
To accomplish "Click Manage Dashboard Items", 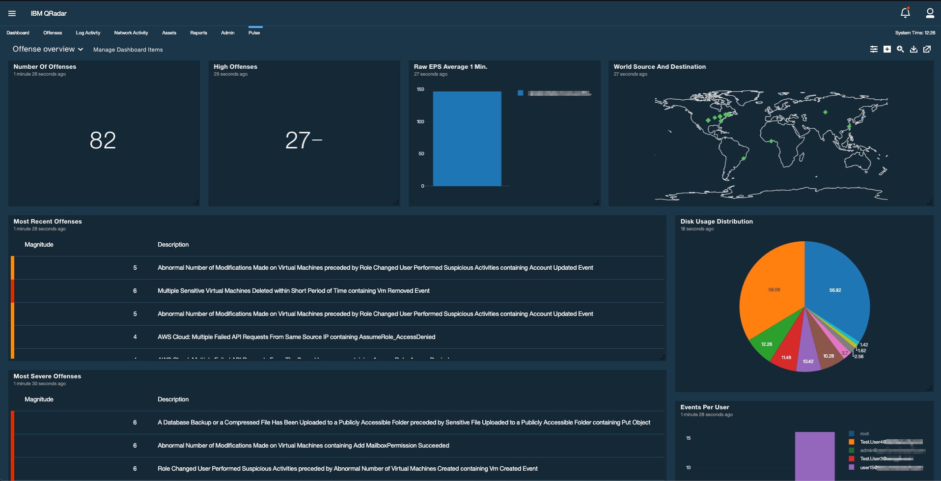I will click(x=128, y=49).
